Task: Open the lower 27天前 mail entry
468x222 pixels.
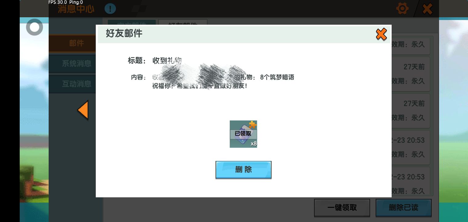Action: coord(411,110)
